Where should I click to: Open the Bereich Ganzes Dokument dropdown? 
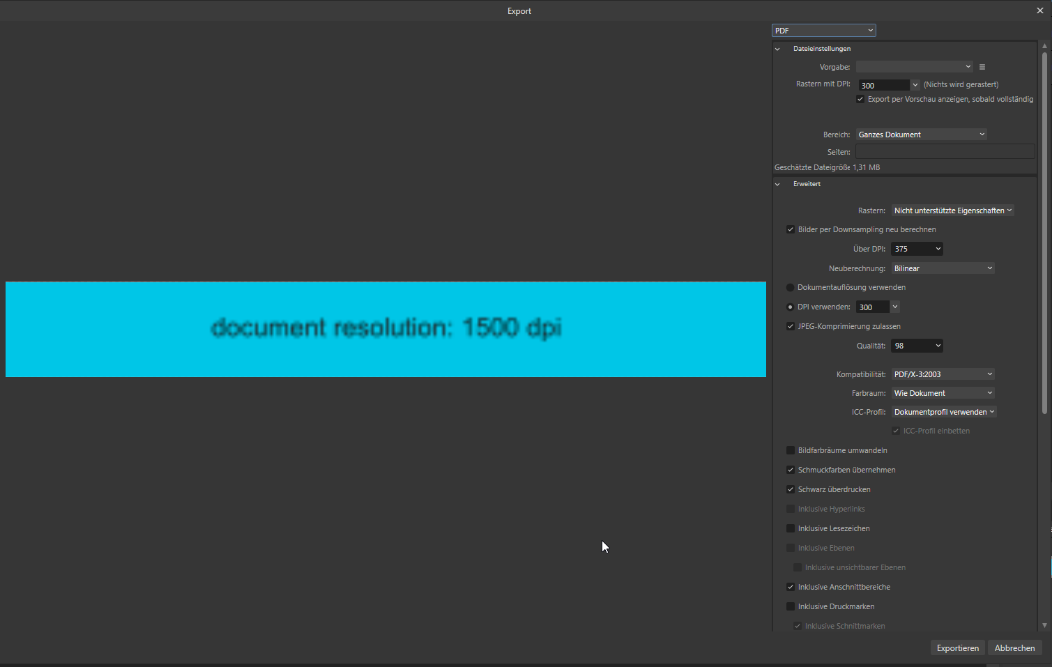coord(921,135)
